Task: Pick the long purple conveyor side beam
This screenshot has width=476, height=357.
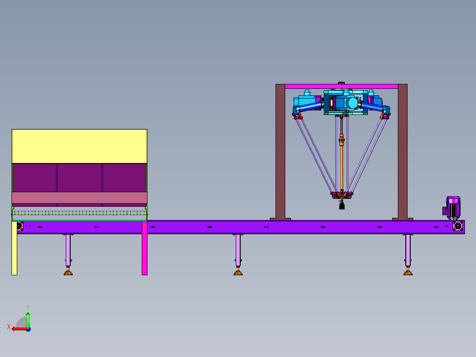Action: [241, 227]
